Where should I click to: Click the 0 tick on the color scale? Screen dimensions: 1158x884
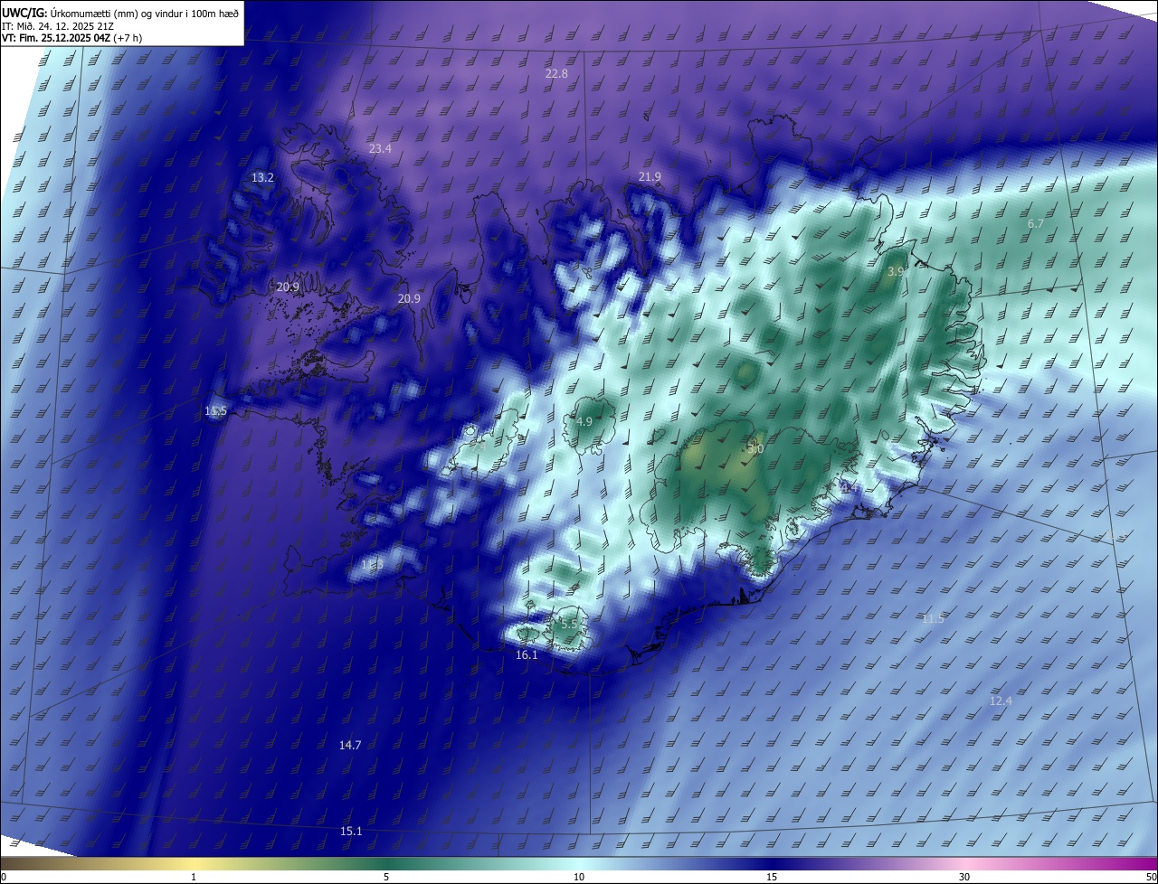(3, 877)
